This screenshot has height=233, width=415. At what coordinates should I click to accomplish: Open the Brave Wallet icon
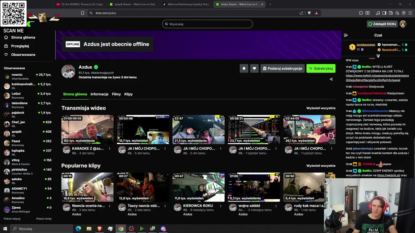391,13
